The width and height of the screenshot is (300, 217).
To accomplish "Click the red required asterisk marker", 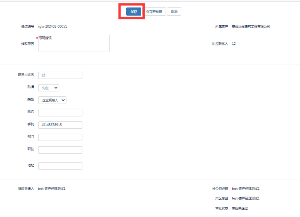I will [x=37, y=38].
